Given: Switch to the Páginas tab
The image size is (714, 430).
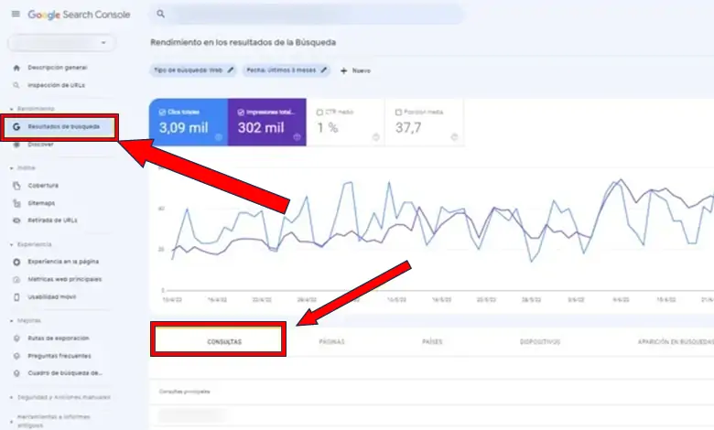Looking at the screenshot, I should pos(331,342).
